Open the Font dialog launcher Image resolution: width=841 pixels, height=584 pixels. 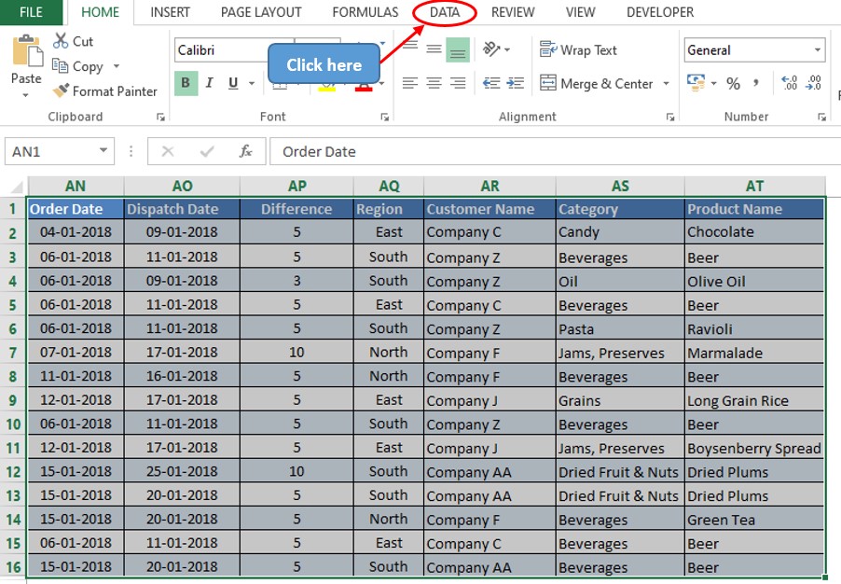[x=385, y=116]
